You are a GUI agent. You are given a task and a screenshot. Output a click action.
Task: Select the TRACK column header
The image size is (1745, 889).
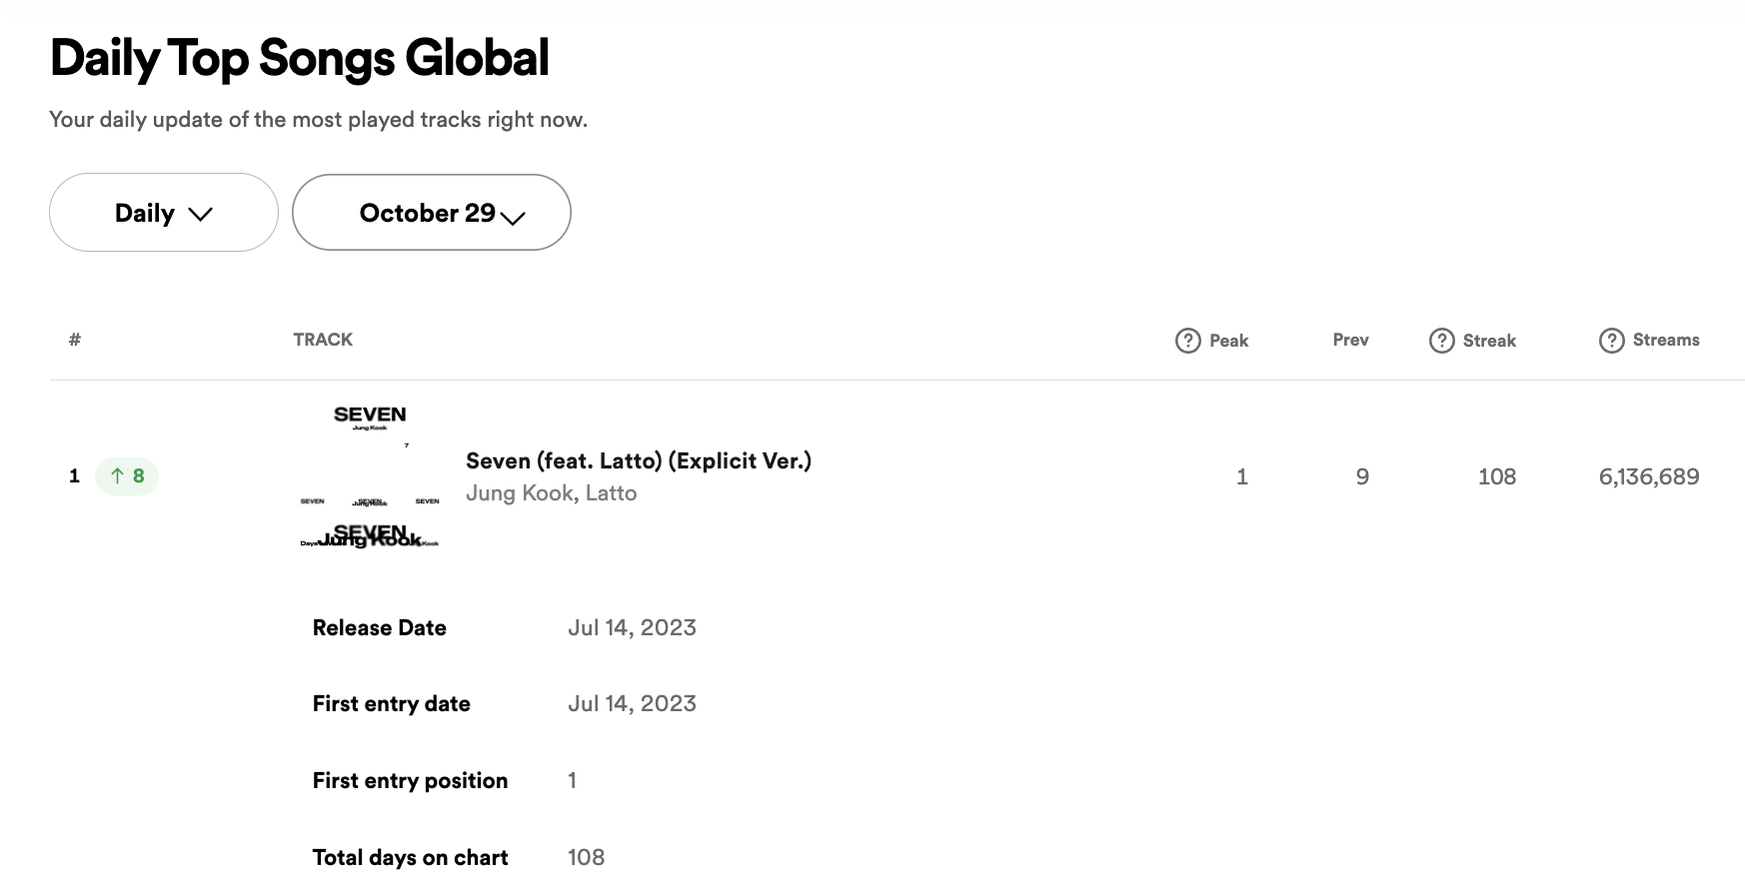pos(322,340)
